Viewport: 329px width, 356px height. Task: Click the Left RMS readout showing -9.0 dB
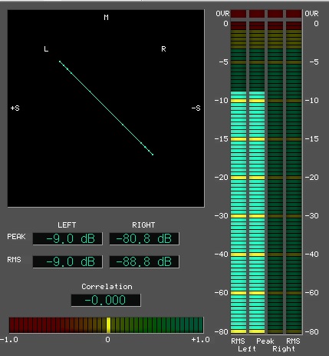click(67, 261)
